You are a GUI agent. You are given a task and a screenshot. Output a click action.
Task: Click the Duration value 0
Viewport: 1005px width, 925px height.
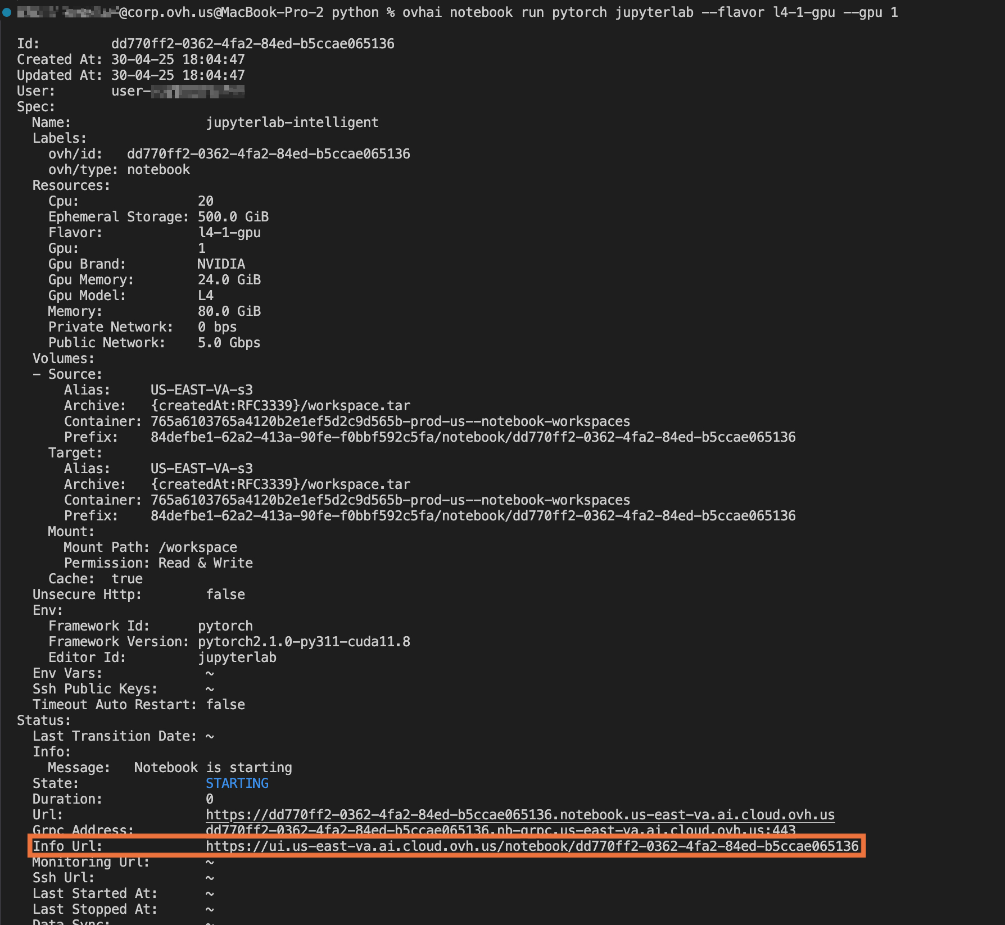click(x=210, y=799)
